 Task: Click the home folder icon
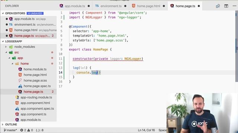click(17, 64)
